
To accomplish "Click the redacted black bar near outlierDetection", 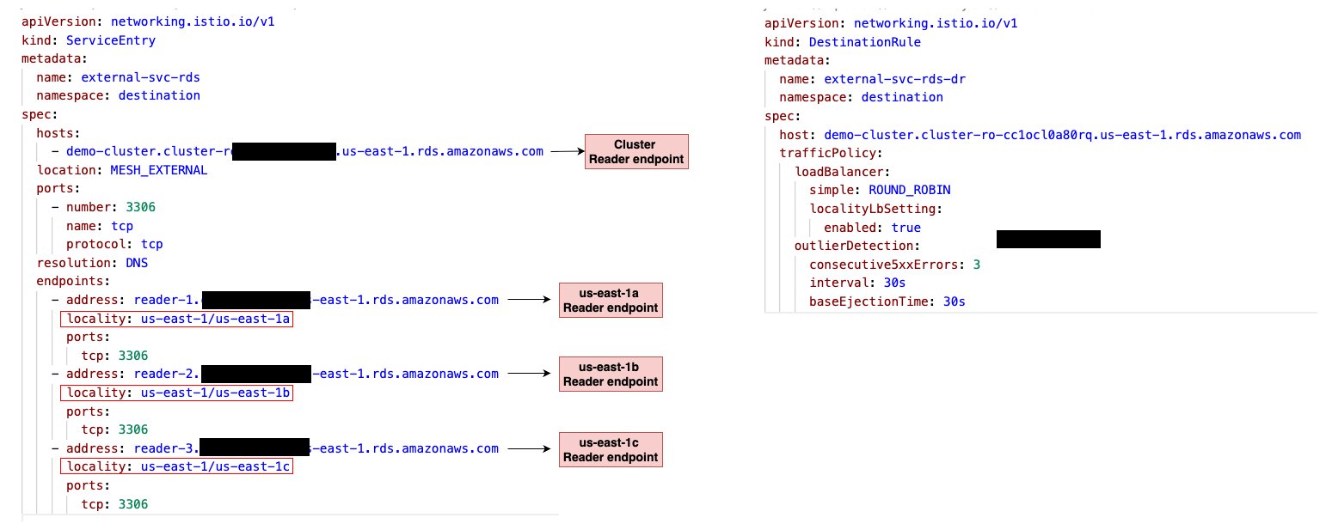I will 1048,239.
